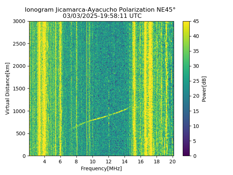Click the 10 MHz tick label

click(x=92, y=162)
